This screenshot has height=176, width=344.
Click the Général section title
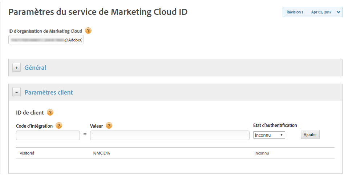[35, 68]
